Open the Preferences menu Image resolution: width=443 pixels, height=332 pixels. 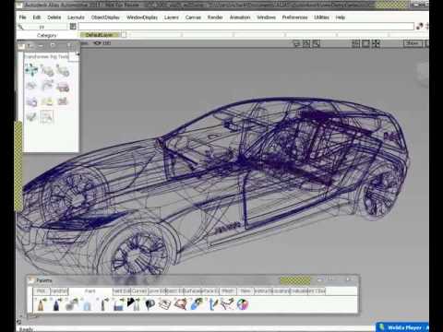pyautogui.click(x=294, y=18)
